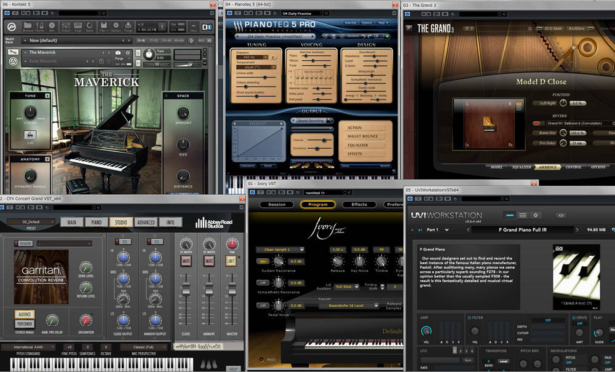Toggle Sympathetic Resonance Off button in Ivory
The image size is (615, 372).
pyautogui.click(x=263, y=283)
